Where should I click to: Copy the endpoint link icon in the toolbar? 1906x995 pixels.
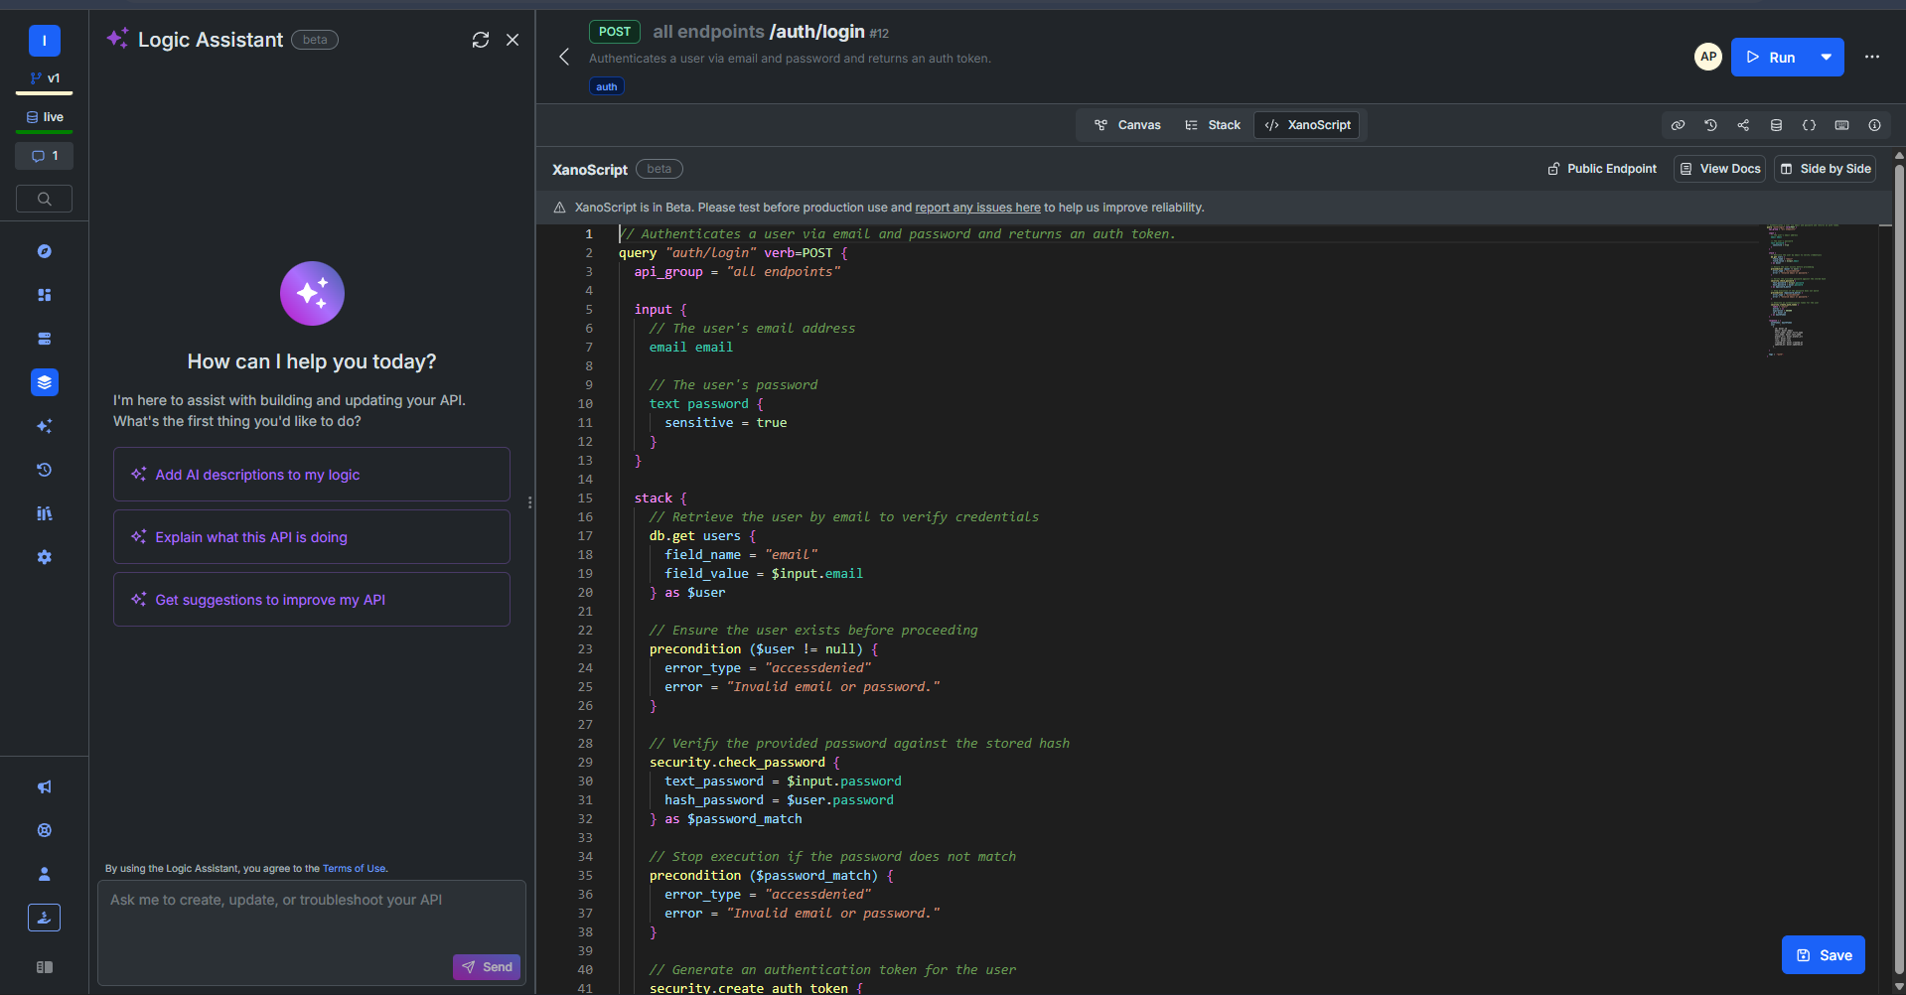click(x=1678, y=125)
